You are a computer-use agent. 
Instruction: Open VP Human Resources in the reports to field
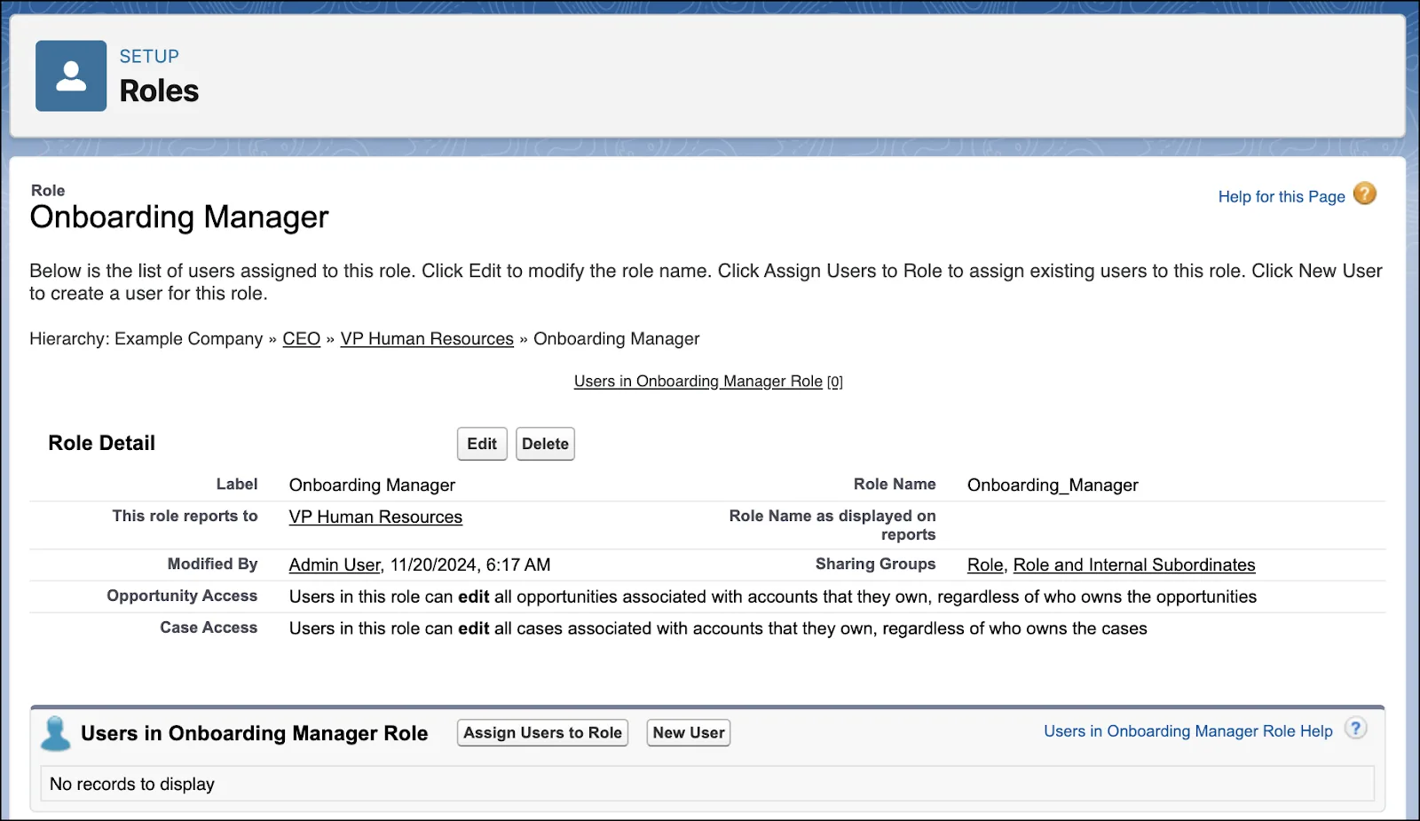tap(375, 517)
